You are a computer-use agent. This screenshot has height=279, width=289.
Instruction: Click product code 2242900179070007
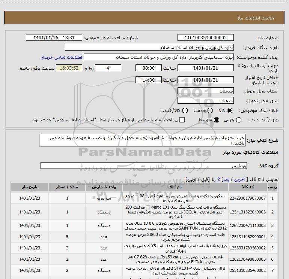point(248,198)
